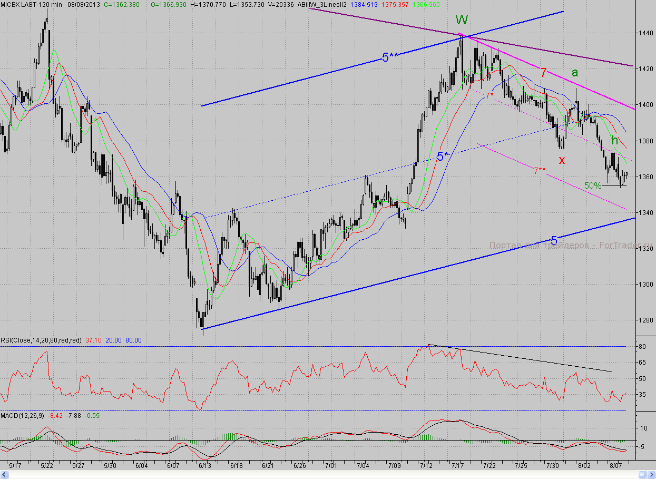Click the red 7 trendline label
Screen dimensions: 656x479
point(543,73)
